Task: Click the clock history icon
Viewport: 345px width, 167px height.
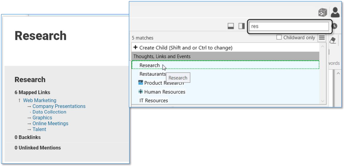Action: (x=334, y=26)
